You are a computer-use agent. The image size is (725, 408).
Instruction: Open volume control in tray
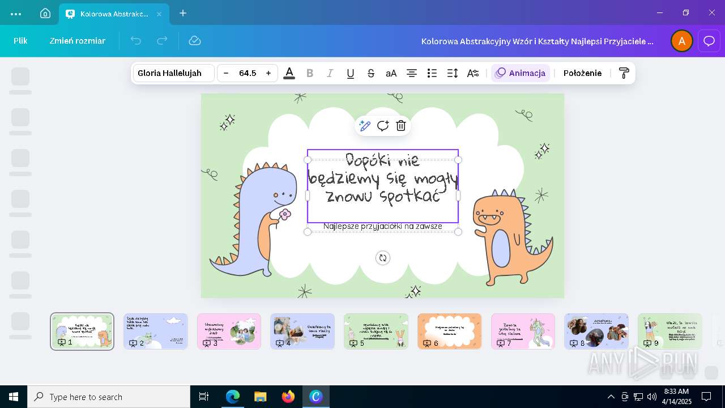click(651, 397)
